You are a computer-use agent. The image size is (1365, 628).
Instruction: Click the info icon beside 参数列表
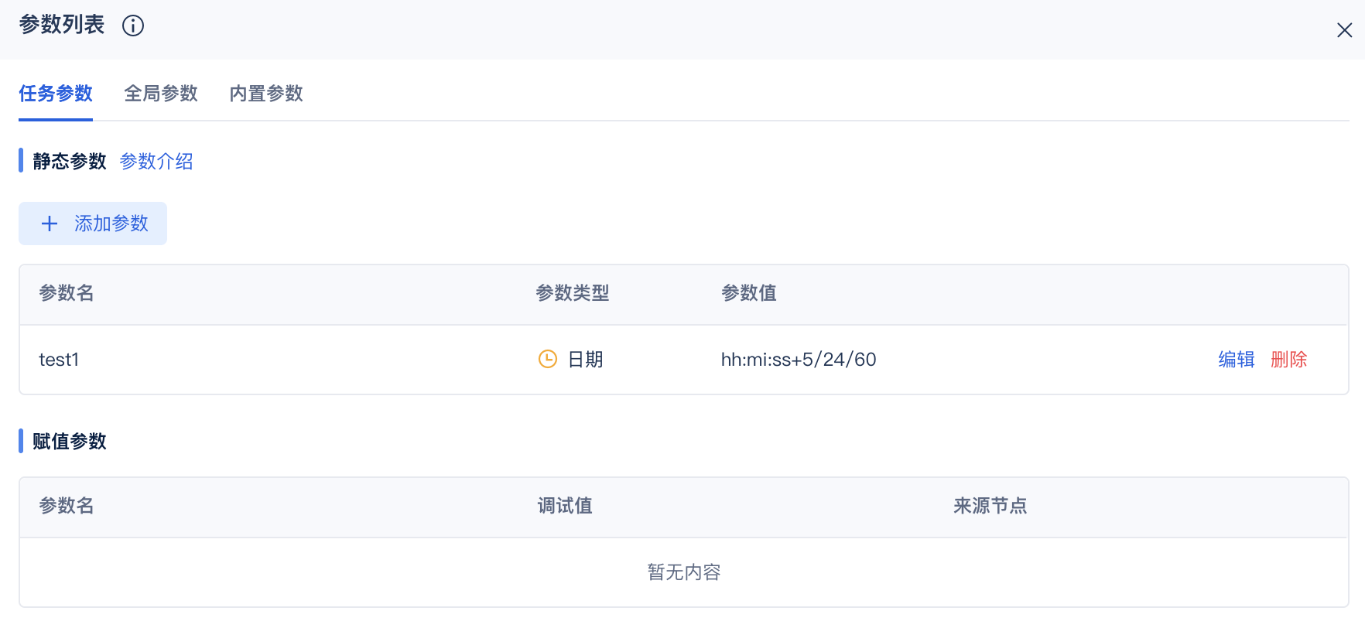pos(133,26)
